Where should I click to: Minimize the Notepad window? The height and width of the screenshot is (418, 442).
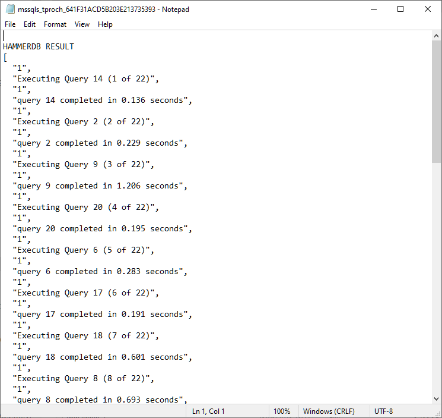pyautogui.click(x=374, y=9)
